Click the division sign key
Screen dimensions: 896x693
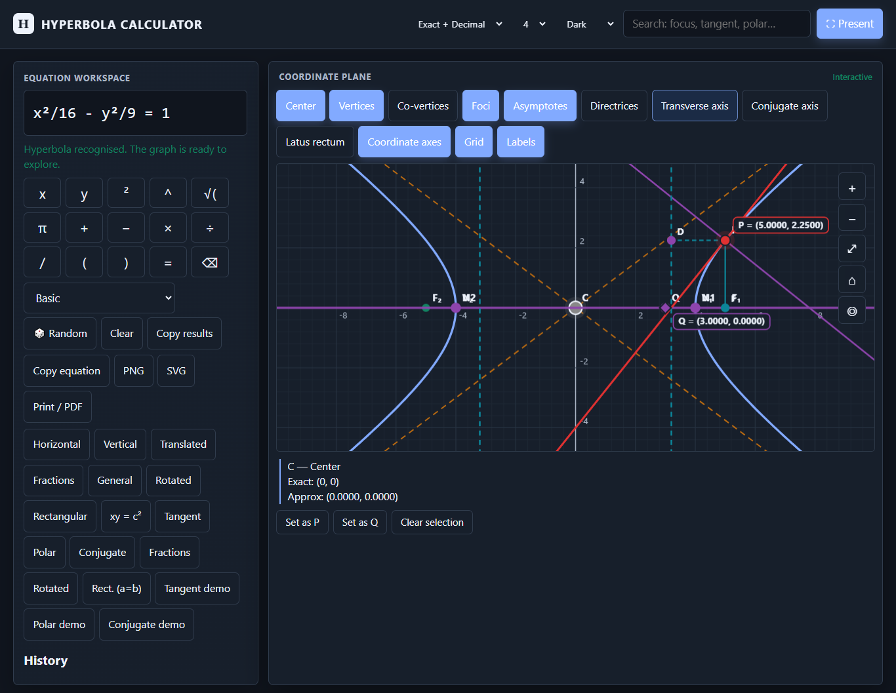click(x=210, y=228)
